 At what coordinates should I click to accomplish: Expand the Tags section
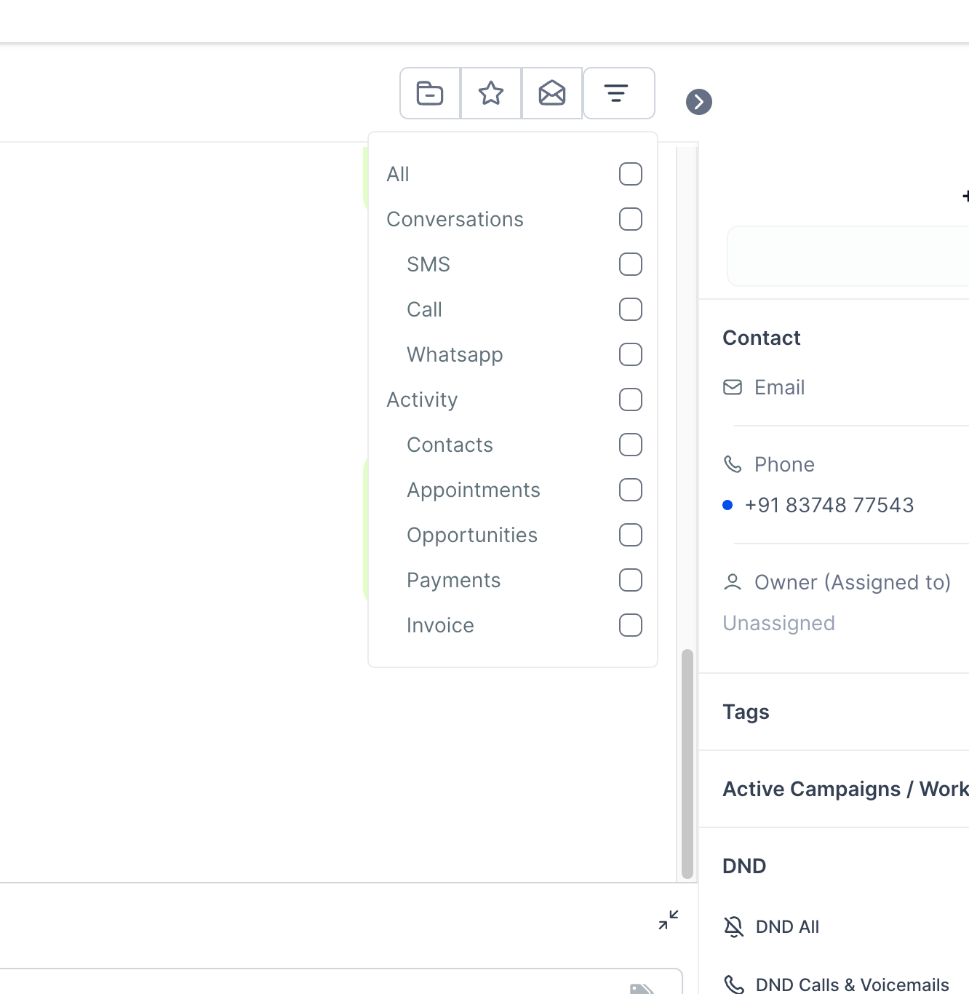746,712
